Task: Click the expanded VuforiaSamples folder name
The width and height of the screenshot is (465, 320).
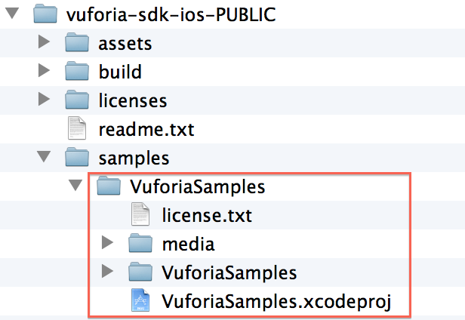Action: click(x=198, y=187)
